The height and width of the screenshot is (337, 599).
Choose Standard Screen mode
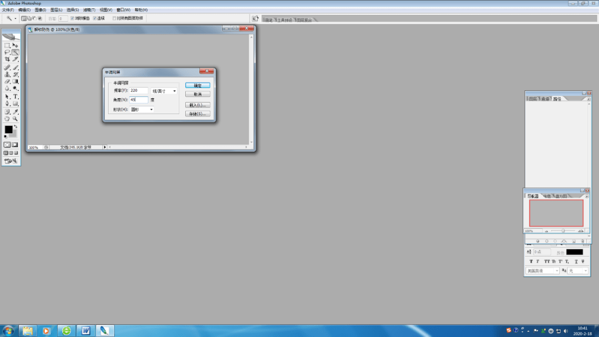[x=6, y=153]
